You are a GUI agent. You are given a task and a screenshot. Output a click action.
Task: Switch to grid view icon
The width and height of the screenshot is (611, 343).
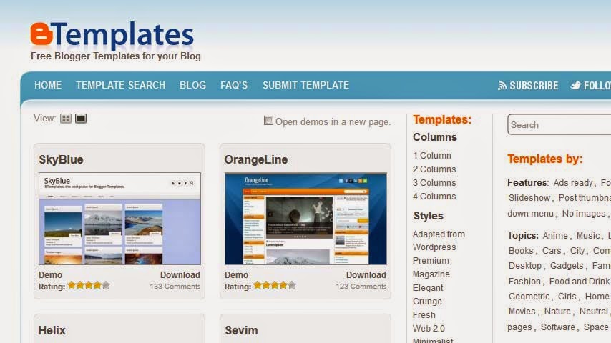(x=66, y=119)
